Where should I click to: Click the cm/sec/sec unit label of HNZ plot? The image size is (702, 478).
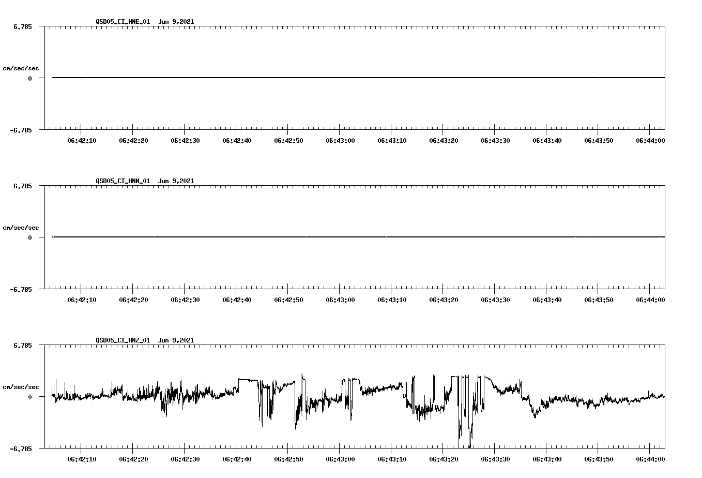click(x=21, y=387)
